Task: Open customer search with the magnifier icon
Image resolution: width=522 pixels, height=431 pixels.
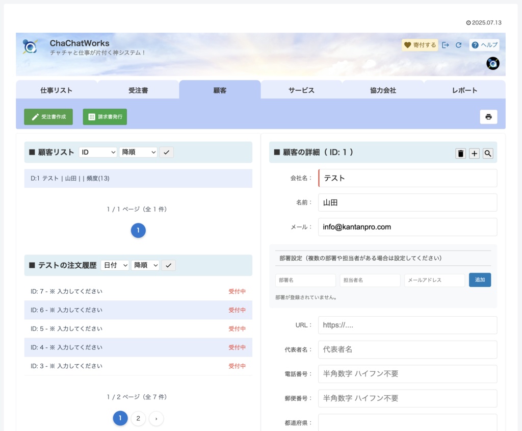Action: (487, 153)
